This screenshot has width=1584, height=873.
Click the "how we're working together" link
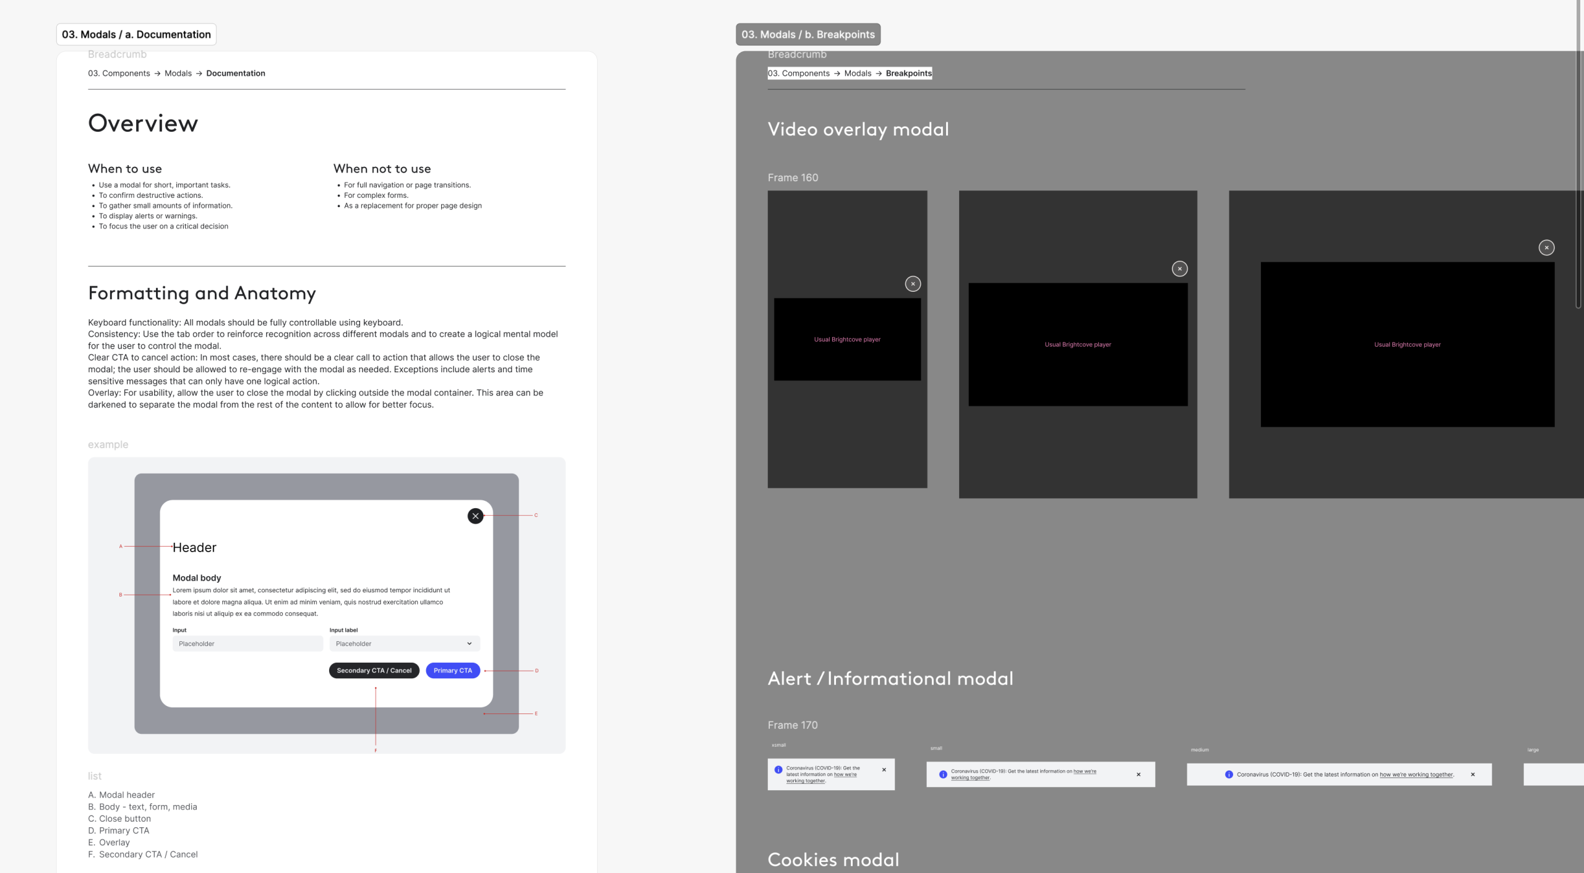1417,774
